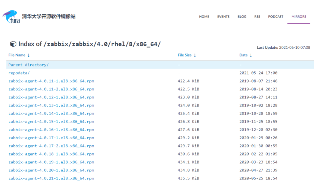
Task: Download zabbix-agent-4.0.17-1.el8.x86_64.rpm
Action: [x=51, y=138]
